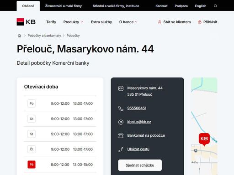Click the kbplus@kb.cz email link
This screenshot has height=175, width=234.
[139, 122]
